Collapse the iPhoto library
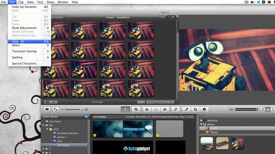 pos(202,124)
